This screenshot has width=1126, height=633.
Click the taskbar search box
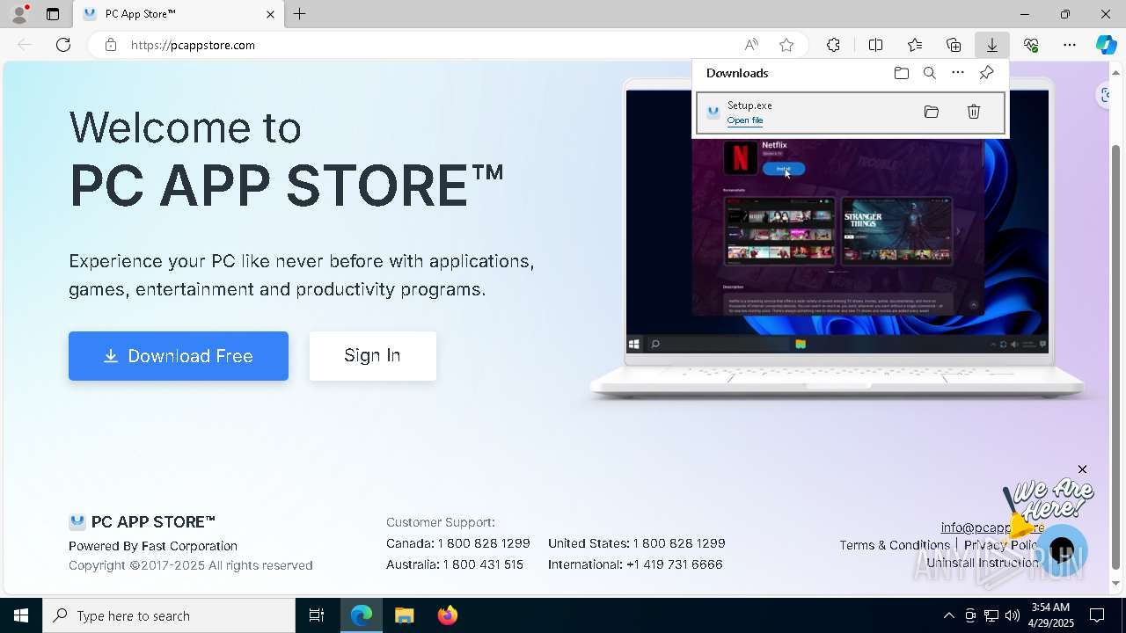click(169, 615)
